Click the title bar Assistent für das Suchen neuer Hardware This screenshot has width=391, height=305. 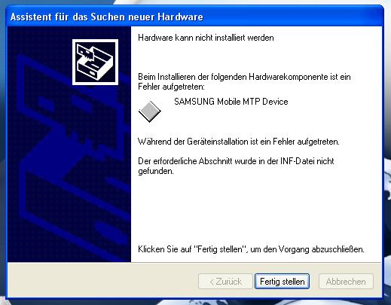pos(194,17)
